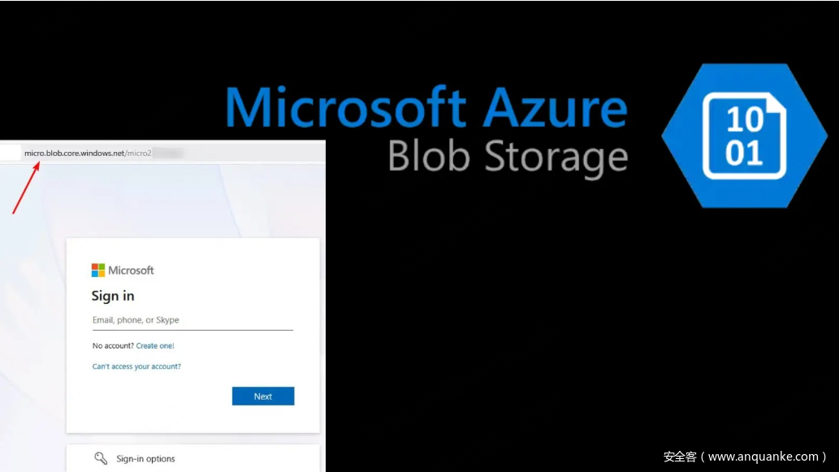Open the 'Create one!' account link
The height and width of the screenshot is (472, 839).
pyautogui.click(x=155, y=346)
